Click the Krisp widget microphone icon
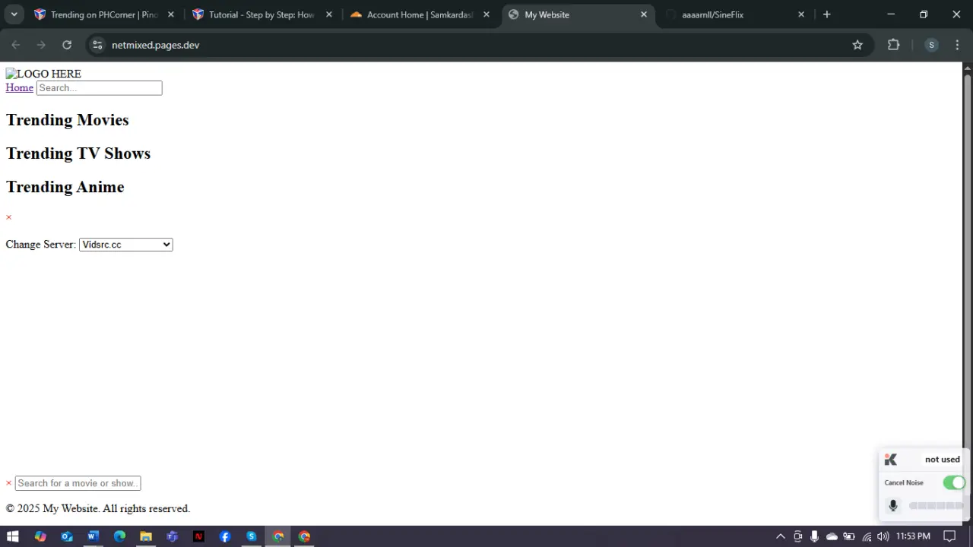This screenshot has width=973, height=547. [893, 505]
